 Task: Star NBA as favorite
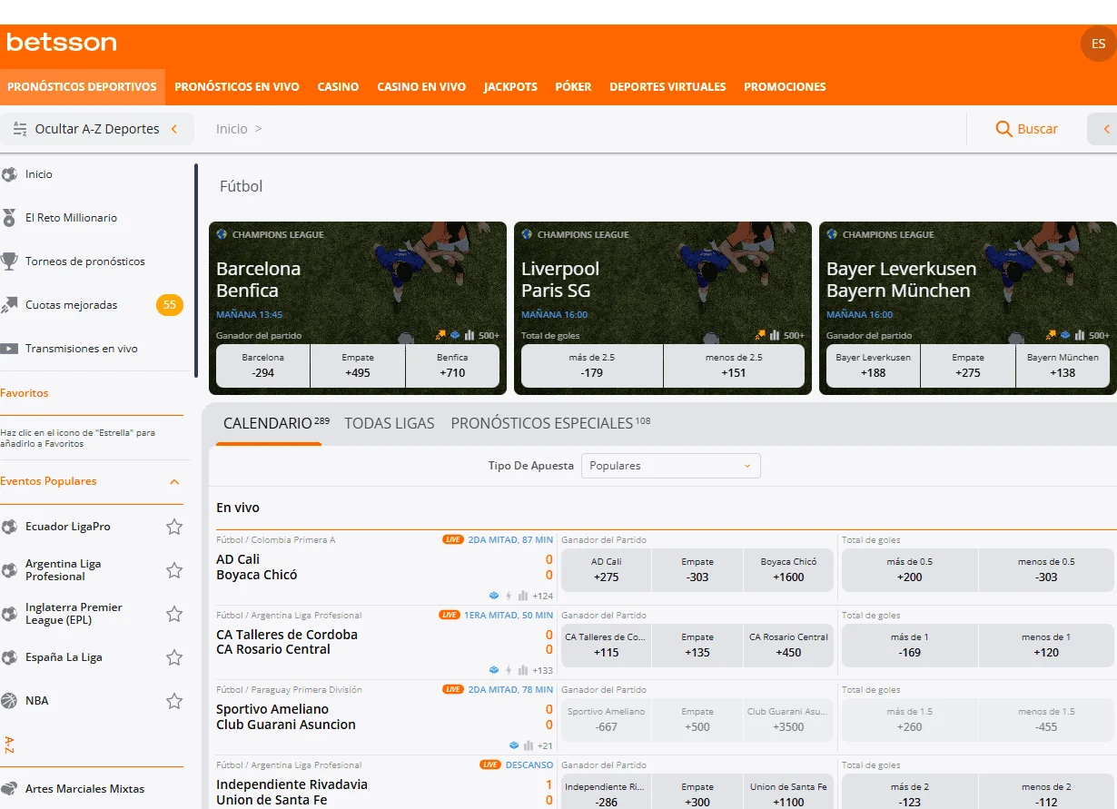pos(174,701)
